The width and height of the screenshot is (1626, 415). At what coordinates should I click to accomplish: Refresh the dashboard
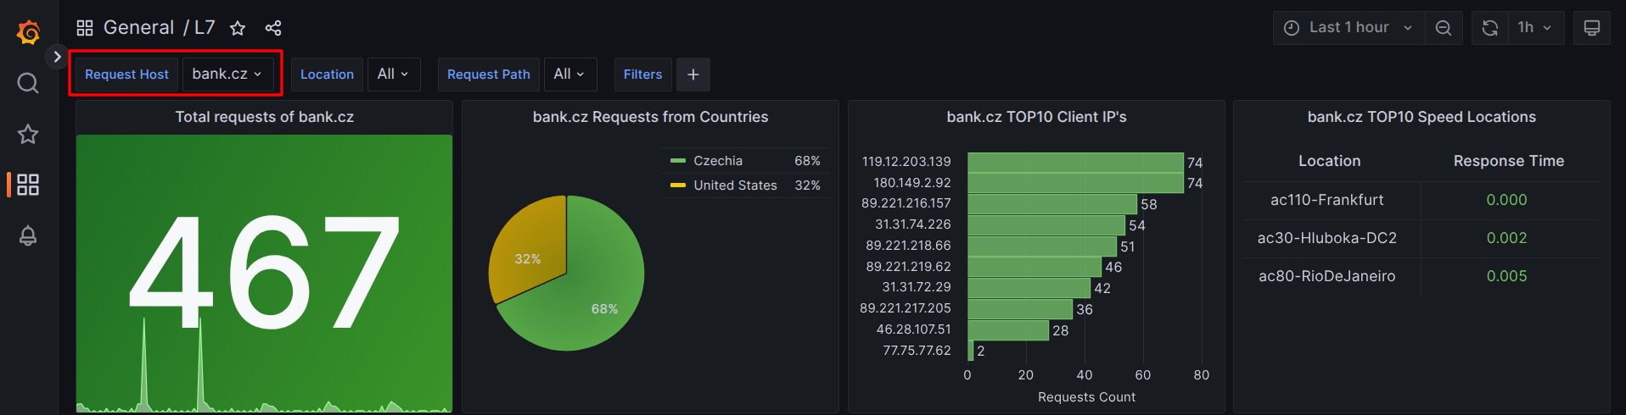click(x=1490, y=28)
